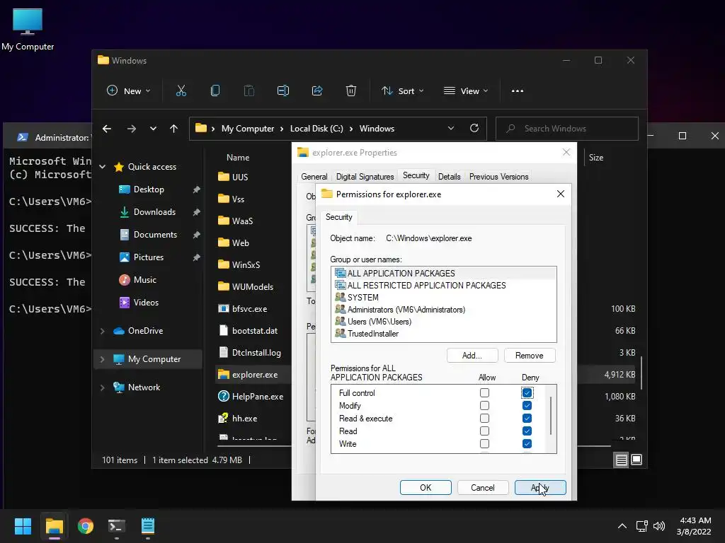725x543 pixels.
Task: Open the Videos folder in sidebar
Action: [146, 303]
